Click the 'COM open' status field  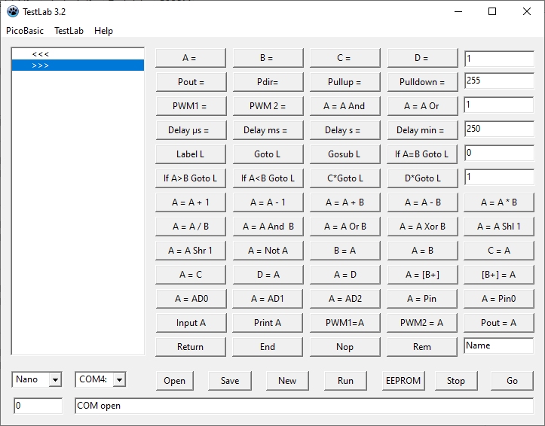pyautogui.click(x=304, y=406)
